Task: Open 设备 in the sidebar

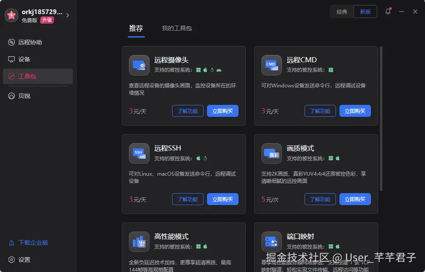Action: [x=37, y=59]
